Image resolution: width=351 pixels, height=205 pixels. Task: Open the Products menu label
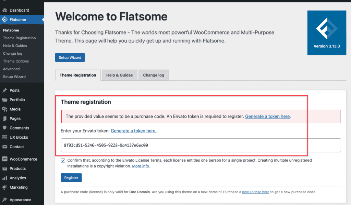[18, 168]
